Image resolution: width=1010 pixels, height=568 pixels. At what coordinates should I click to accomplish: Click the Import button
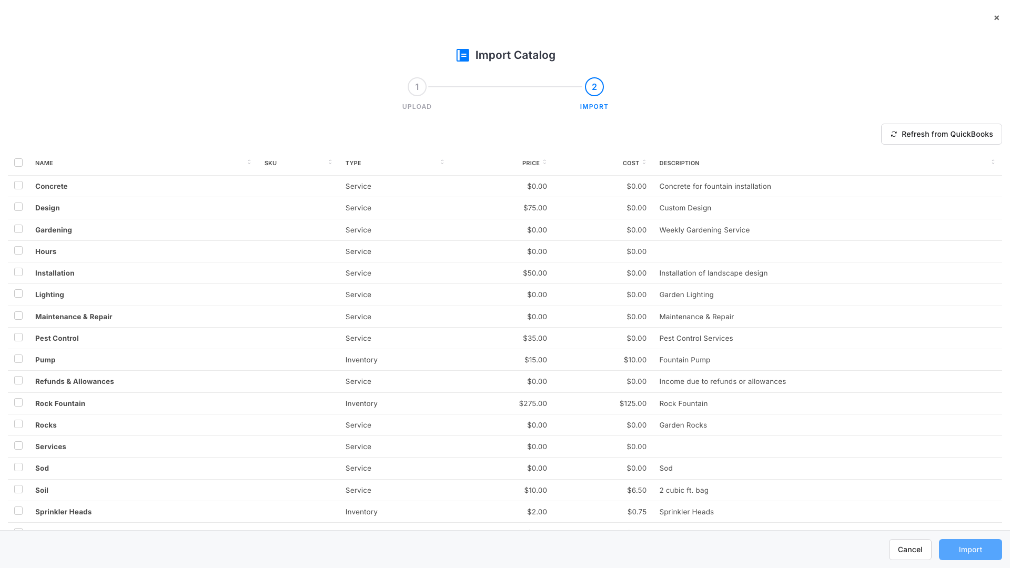(x=970, y=550)
